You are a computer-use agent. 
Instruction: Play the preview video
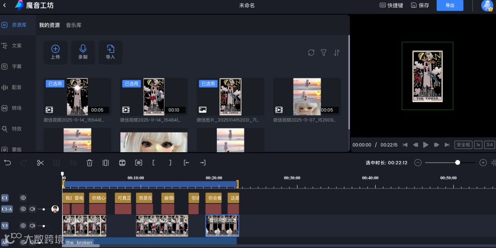pyautogui.click(x=426, y=145)
